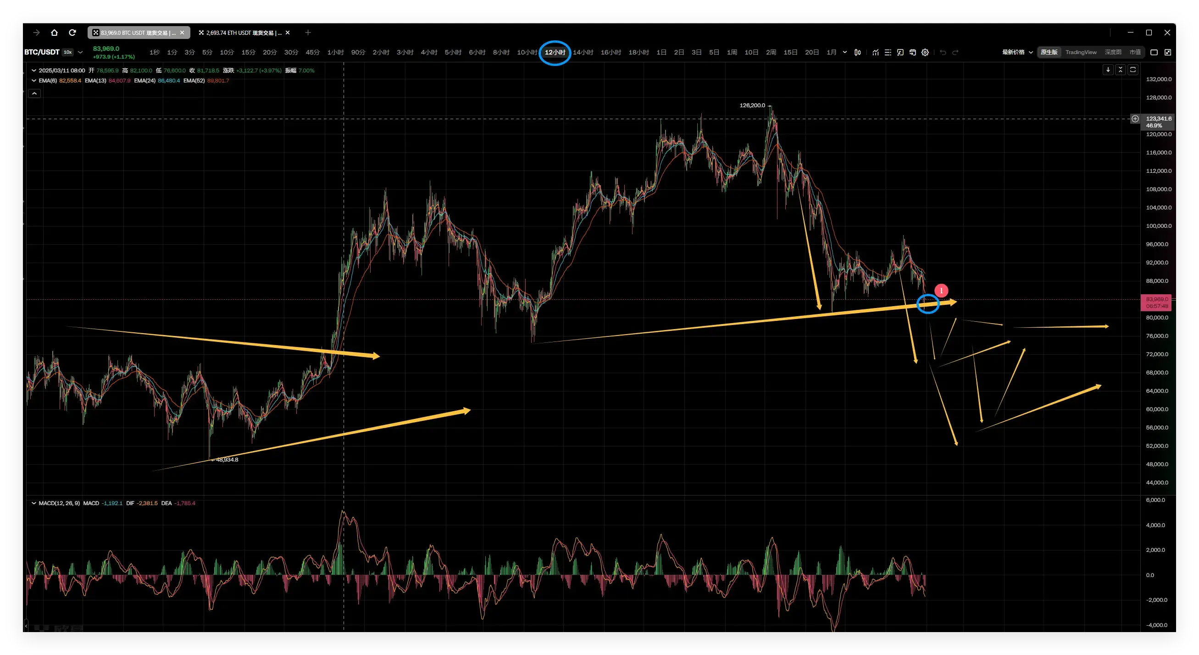Open the formula function icon
Screen dimensions: 1199x655
tap(900, 53)
